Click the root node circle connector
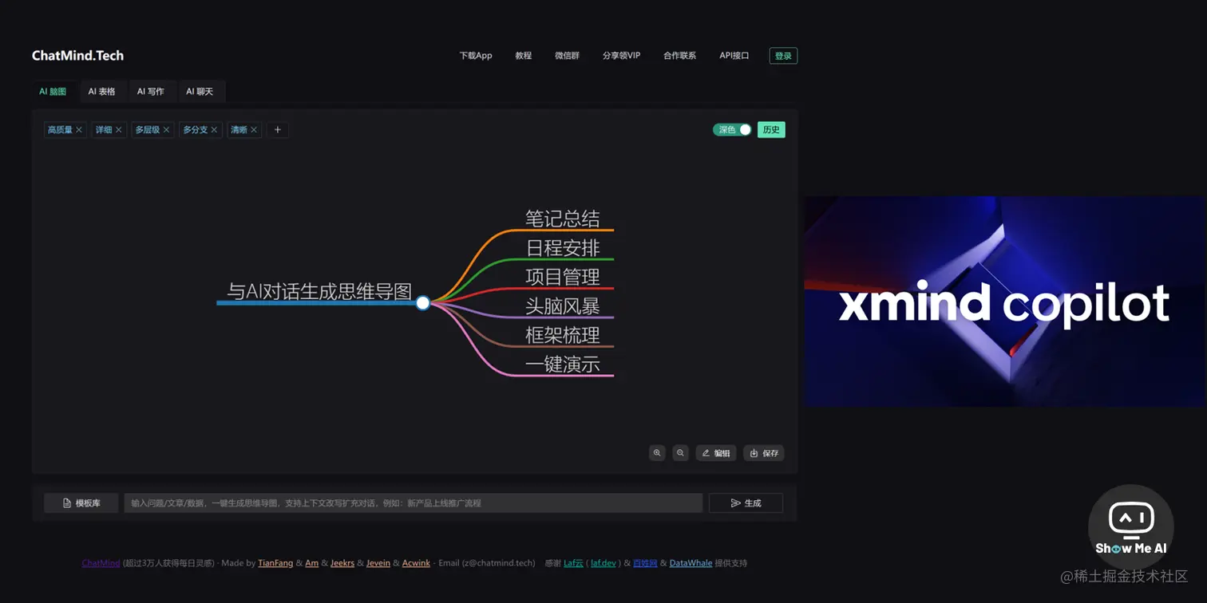The height and width of the screenshot is (603, 1207). [423, 303]
